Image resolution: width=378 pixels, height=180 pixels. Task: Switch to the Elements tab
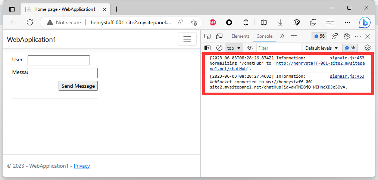tap(240, 36)
